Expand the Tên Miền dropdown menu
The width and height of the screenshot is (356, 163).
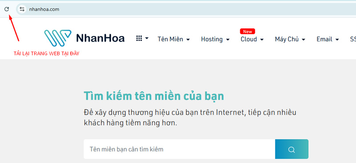coord(174,39)
